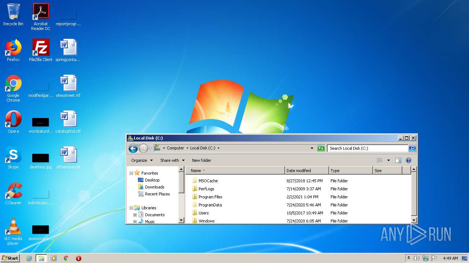Image resolution: width=469 pixels, height=263 pixels.
Task: Open the Recycle Bin desktop icon
Action: [x=13, y=15]
